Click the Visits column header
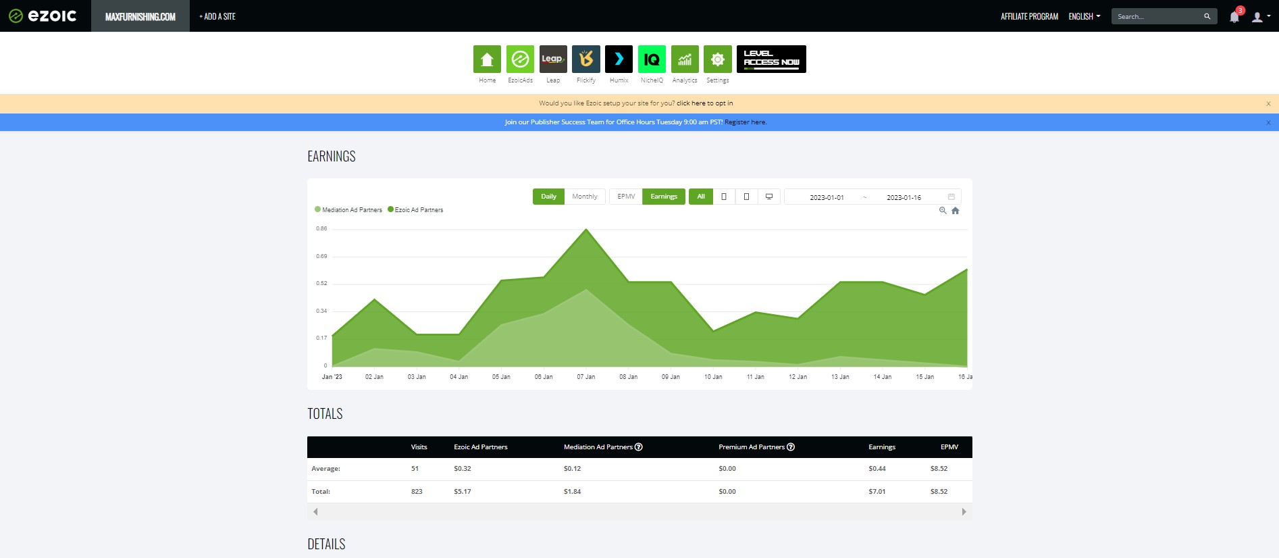1279x558 pixels. pos(419,447)
